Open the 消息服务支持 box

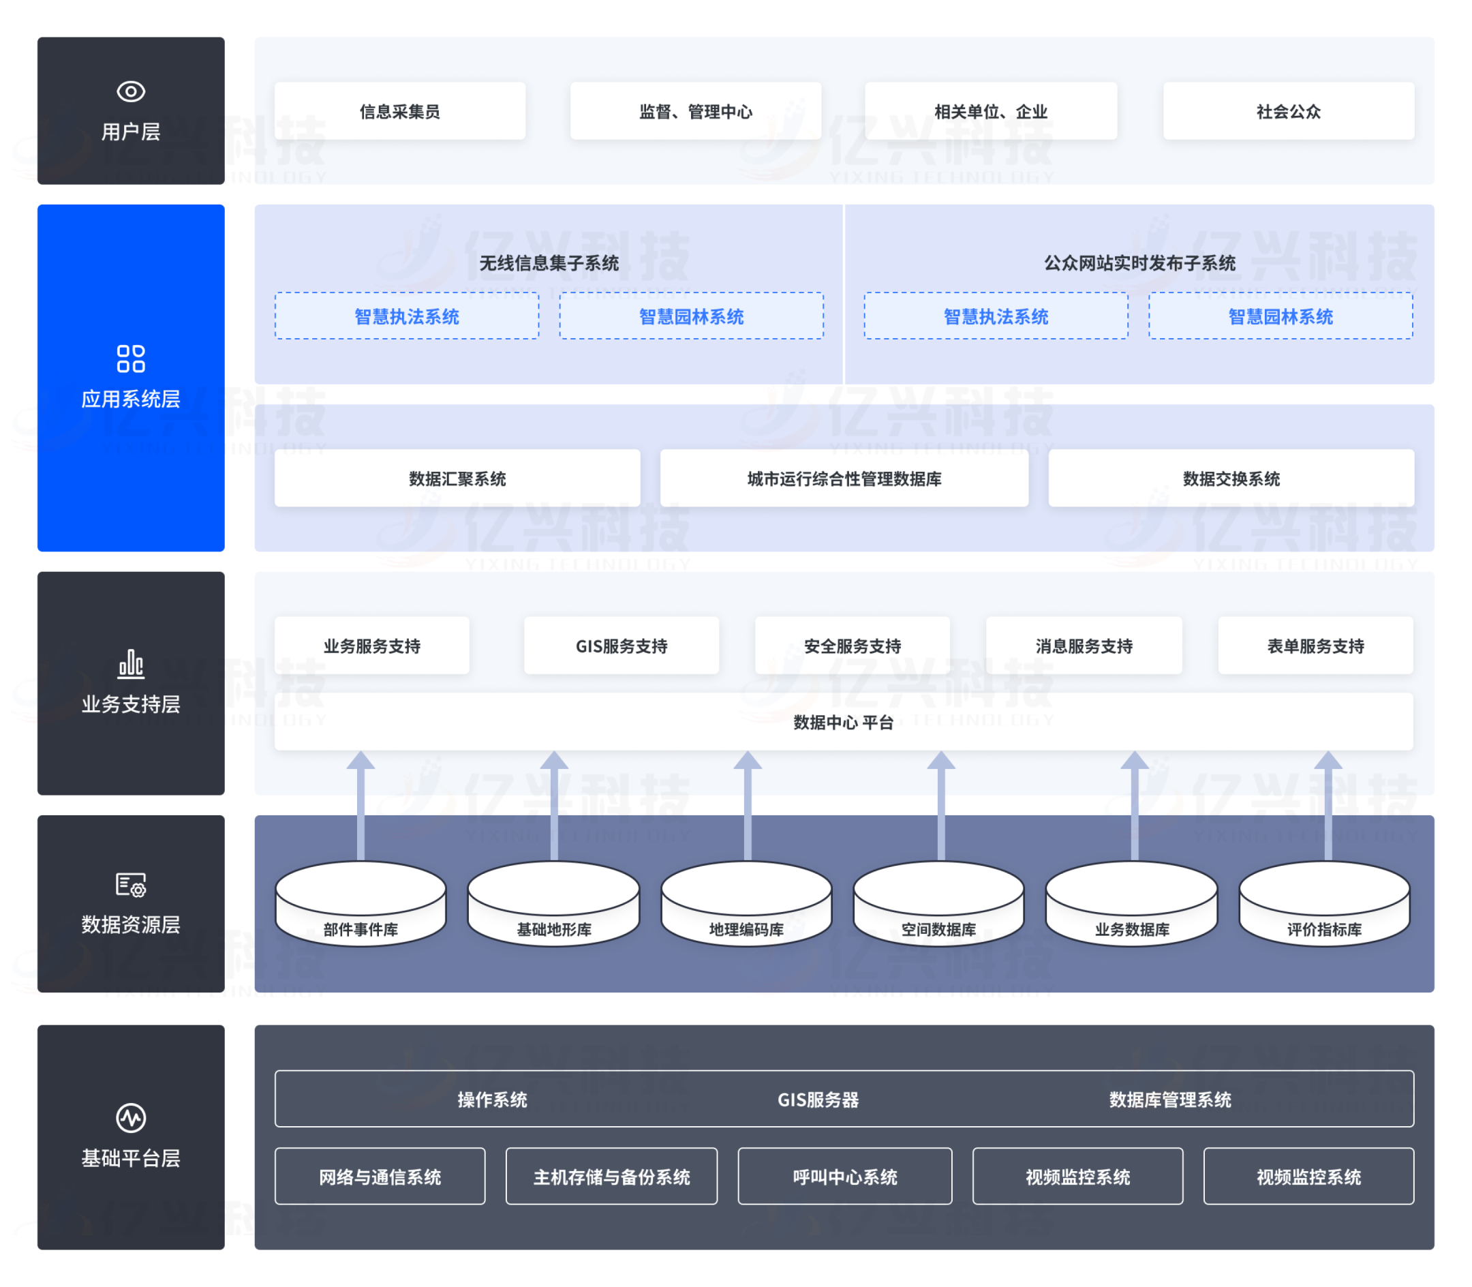click(x=1084, y=646)
